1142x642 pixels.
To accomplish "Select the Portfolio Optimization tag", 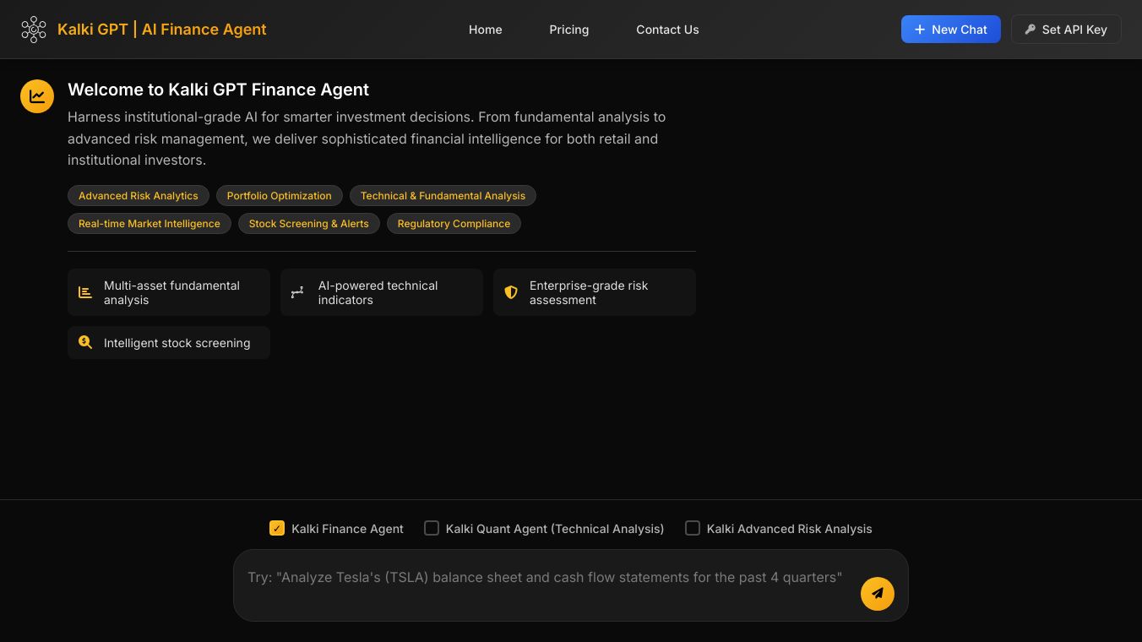I will (279, 196).
